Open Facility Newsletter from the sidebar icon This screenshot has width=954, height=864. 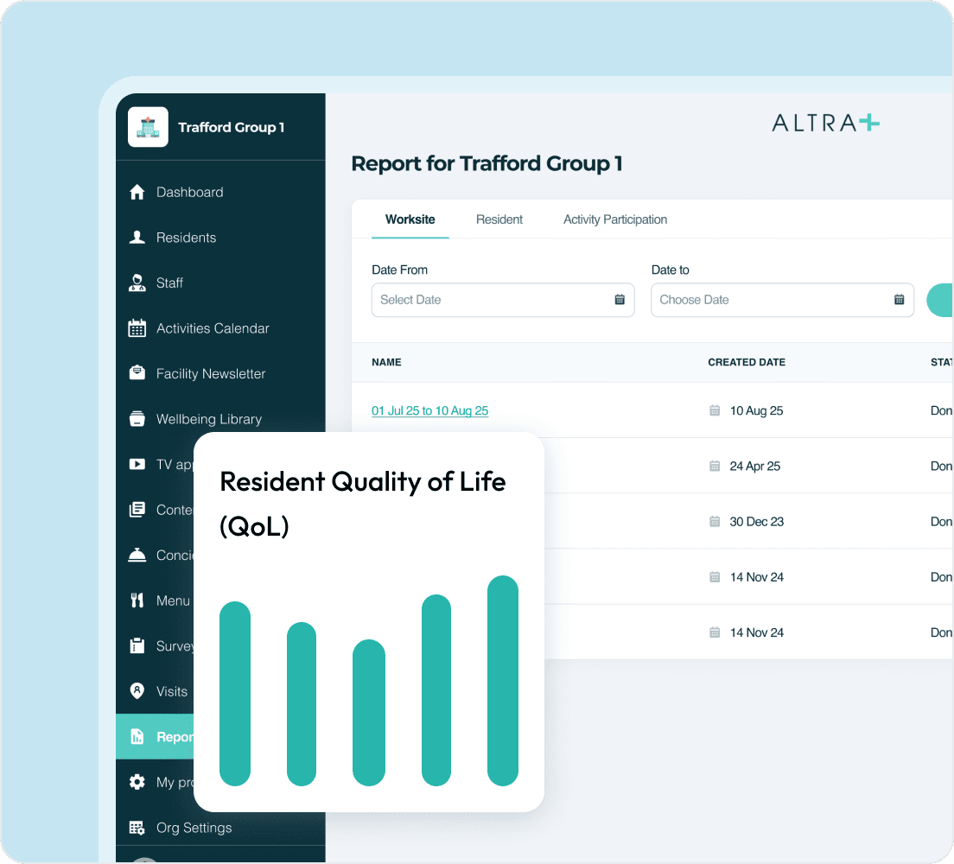click(x=138, y=373)
